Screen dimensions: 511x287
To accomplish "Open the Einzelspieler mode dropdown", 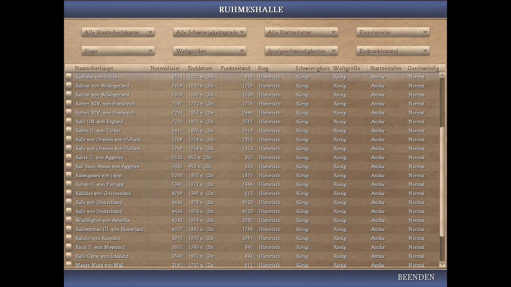I will click(x=393, y=33).
